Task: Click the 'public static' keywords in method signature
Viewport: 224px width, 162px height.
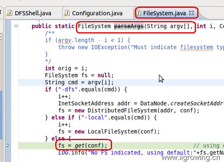Action: point(53,26)
